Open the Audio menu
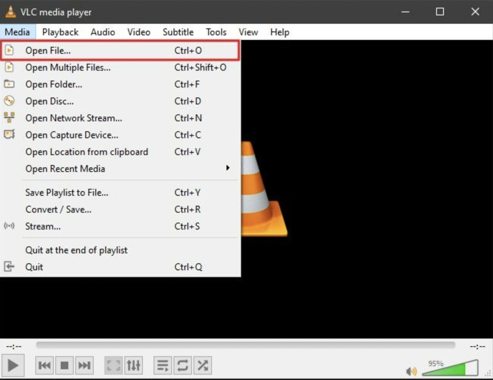493x380 pixels. tap(103, 32)
